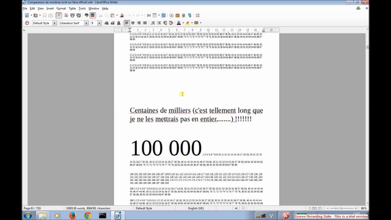
Task: Open Data Sources
Action: (x=183, y=15)
